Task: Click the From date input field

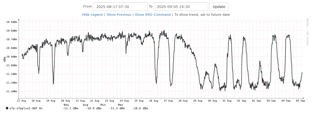Action: point(120,7)
